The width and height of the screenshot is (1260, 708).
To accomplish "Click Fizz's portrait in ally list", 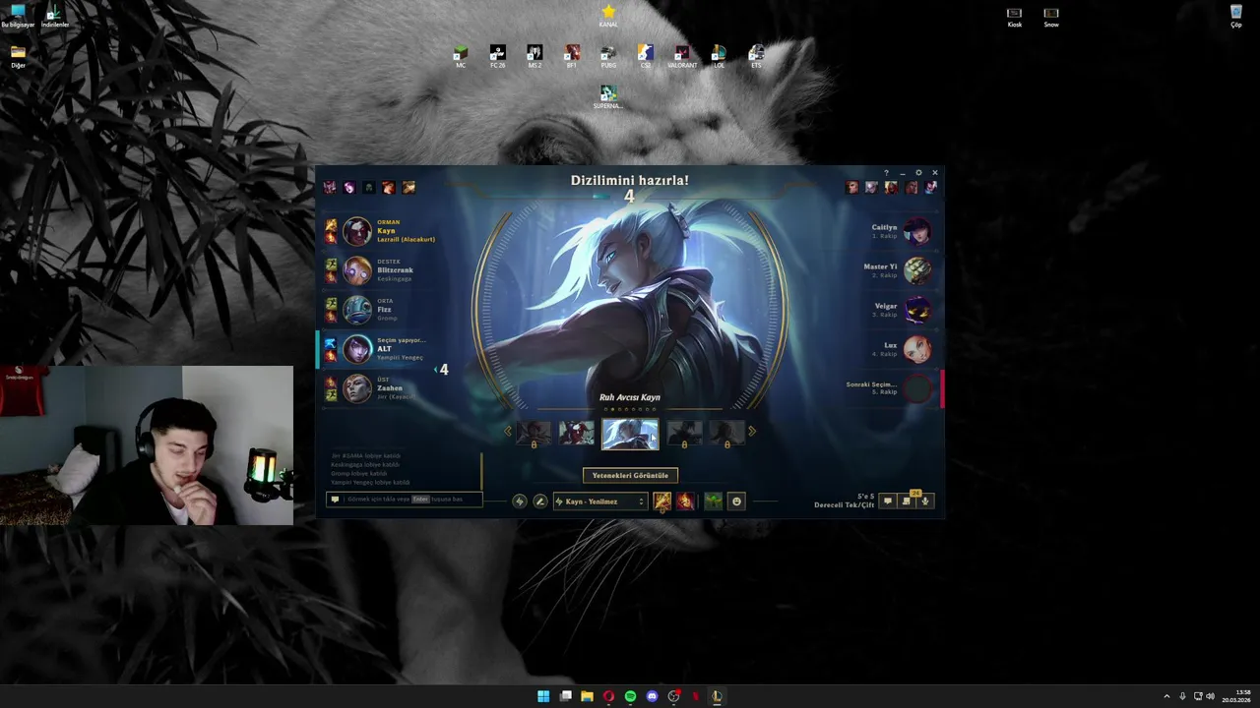I will [357, 310].
